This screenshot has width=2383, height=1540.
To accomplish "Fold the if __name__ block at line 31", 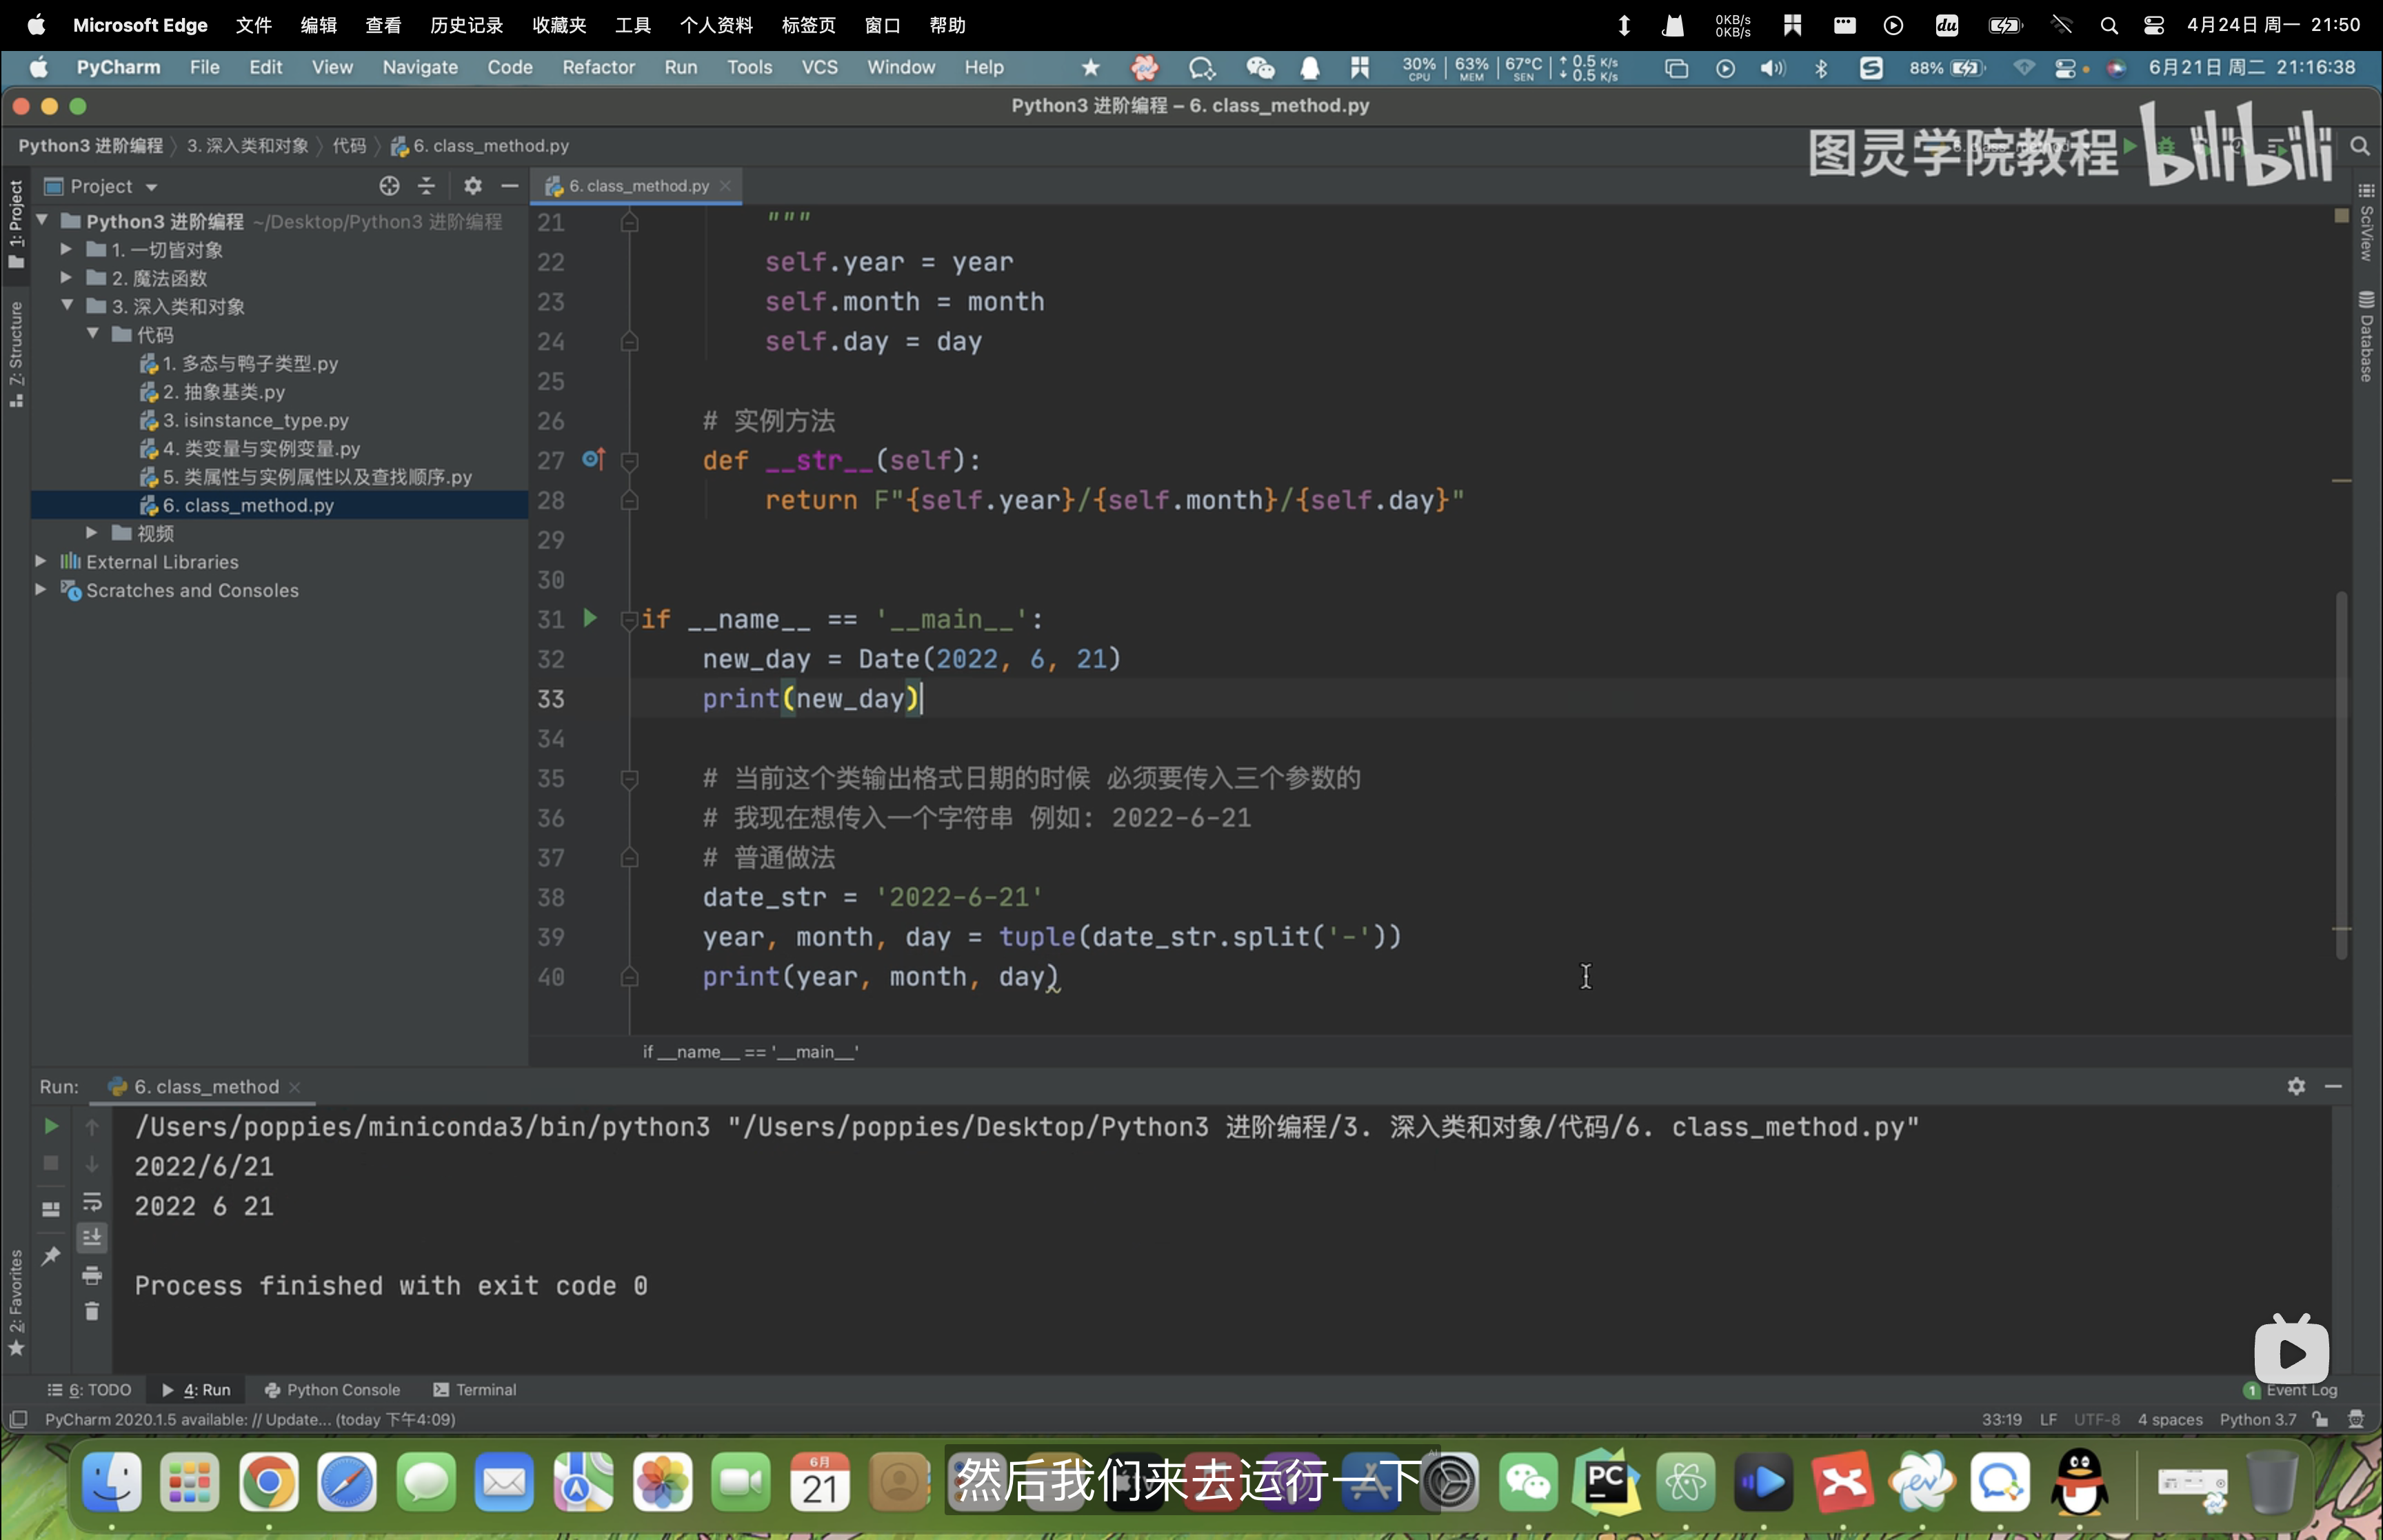I will (x=629, y=620).
